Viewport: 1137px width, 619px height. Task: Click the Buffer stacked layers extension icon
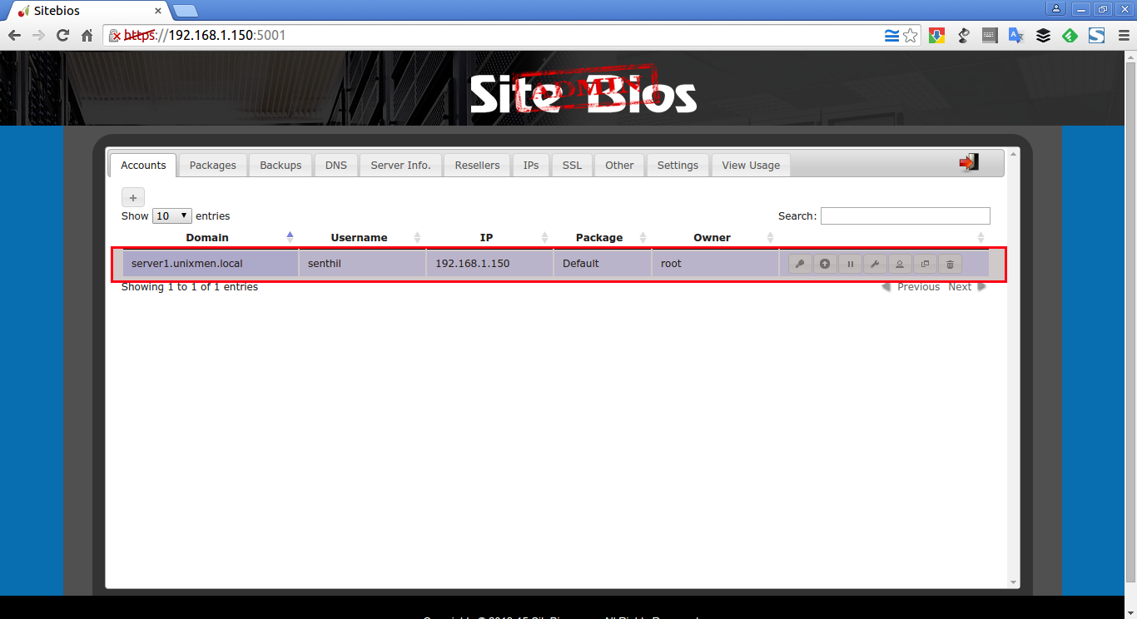[1043, 36]
